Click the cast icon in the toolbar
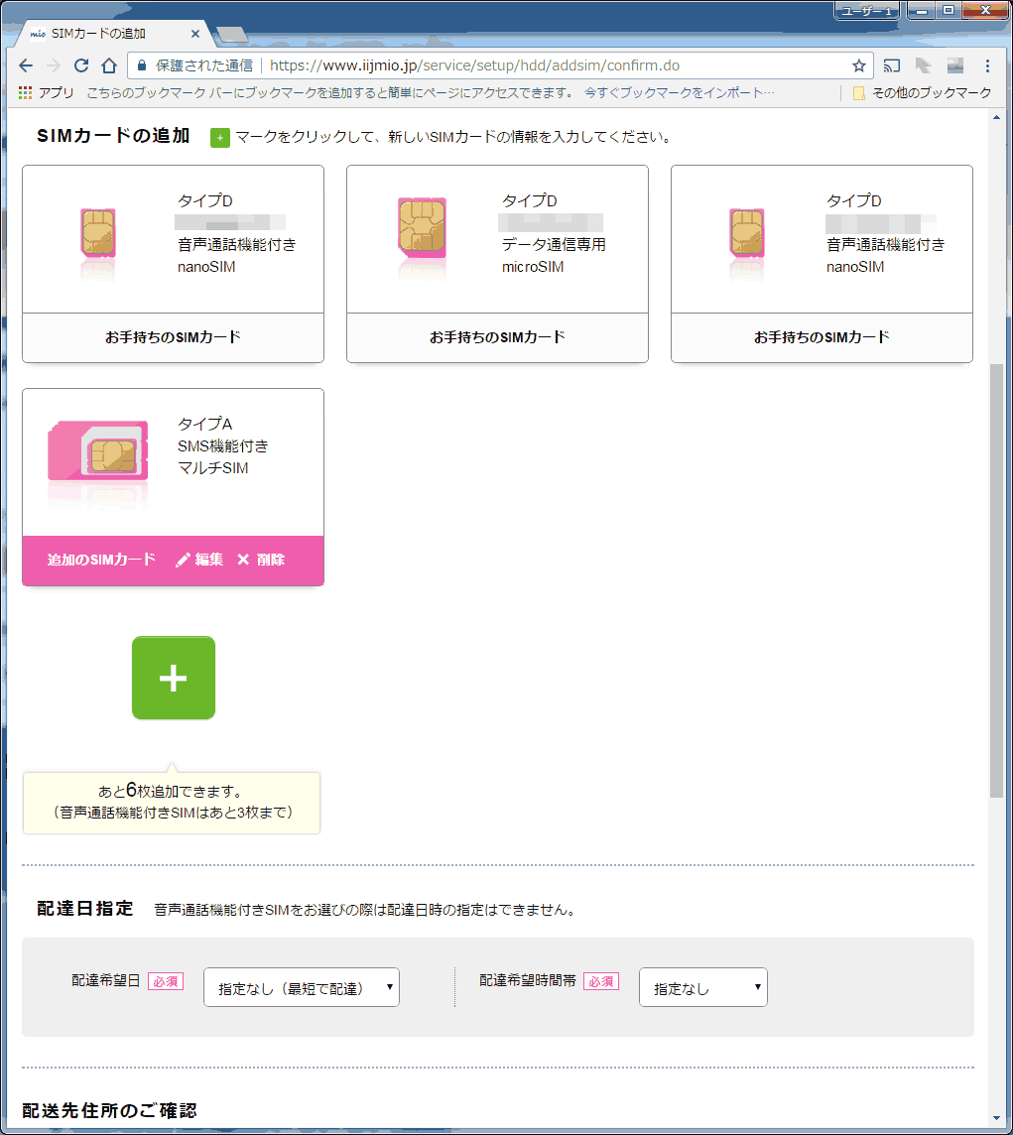 (x=892, y=65)
